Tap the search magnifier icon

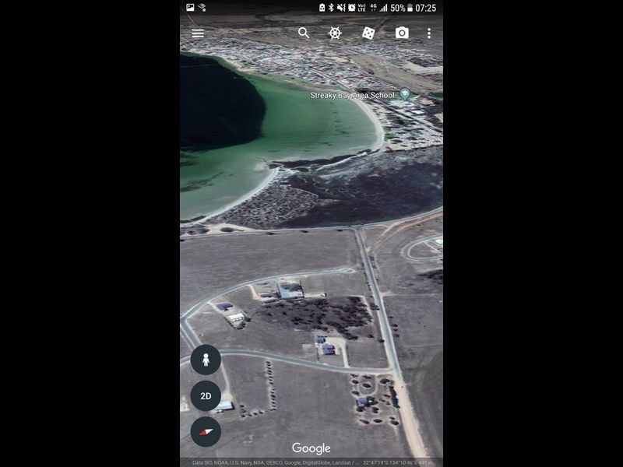pos(304,33)
